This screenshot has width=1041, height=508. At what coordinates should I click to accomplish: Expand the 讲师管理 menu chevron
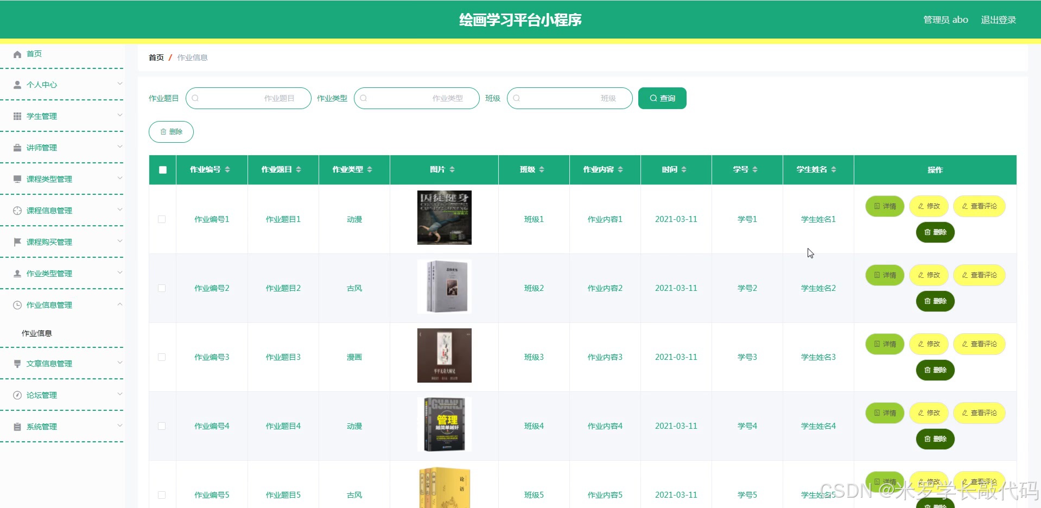[120, 147]
